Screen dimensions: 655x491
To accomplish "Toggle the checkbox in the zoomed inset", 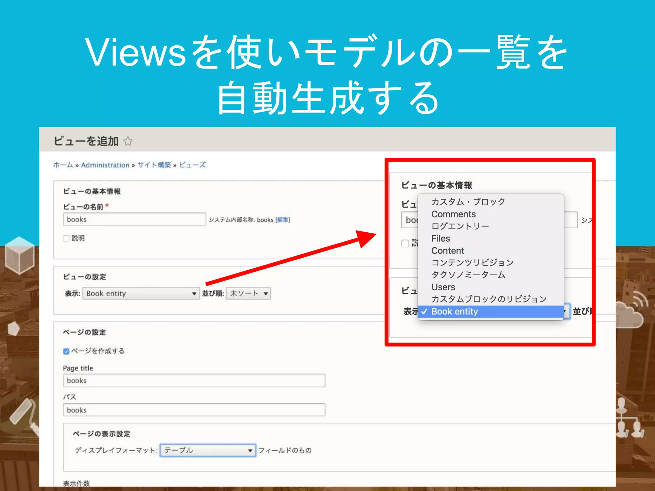I will click(x=405, y=244).
